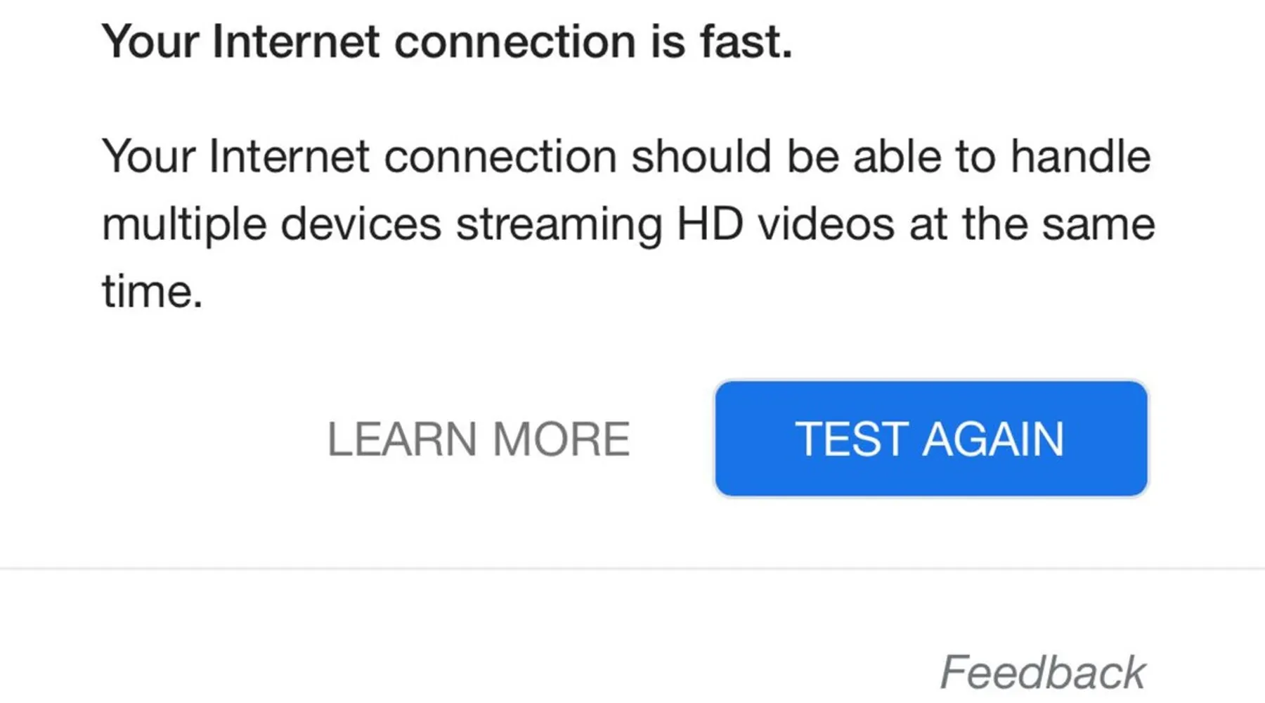Click the word 'MORE' in LEARN MORE
Screen dimensions: 1265x703
pos(561,439)
